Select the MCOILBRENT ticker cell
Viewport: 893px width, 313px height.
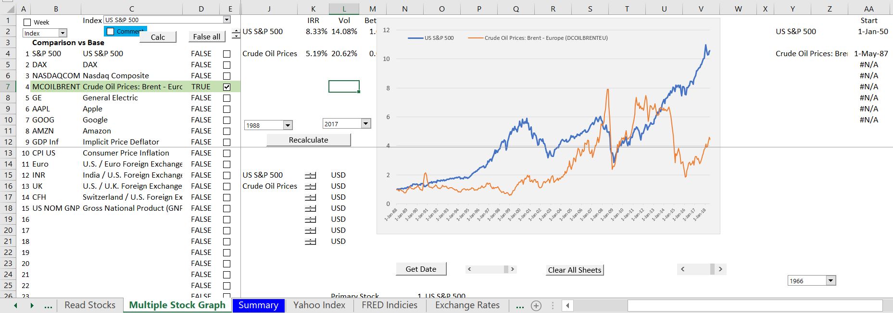coord(56,87)
